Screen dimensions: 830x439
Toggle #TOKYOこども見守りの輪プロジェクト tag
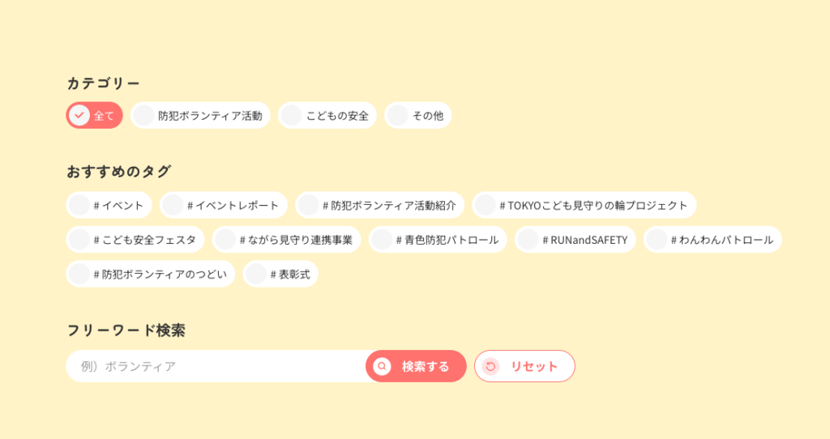584,205
